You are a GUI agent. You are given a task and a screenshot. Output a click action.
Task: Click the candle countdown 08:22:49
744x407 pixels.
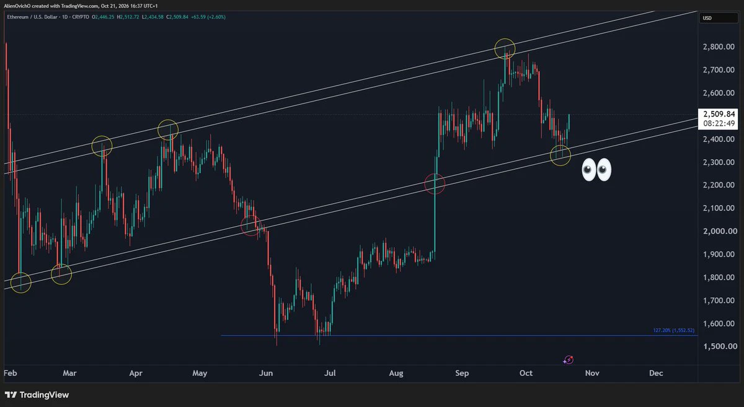pyautogui.click(x=718, y=123)
